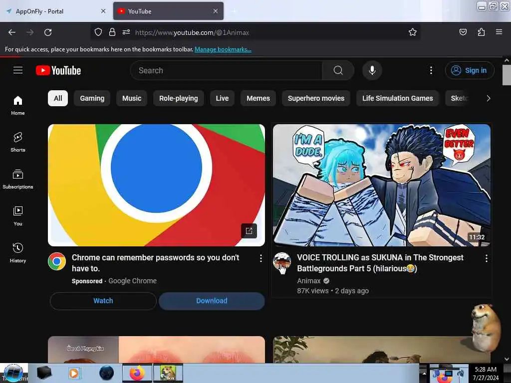
Task: Click the tracking protection shield icon
Action: pos(98,32)
